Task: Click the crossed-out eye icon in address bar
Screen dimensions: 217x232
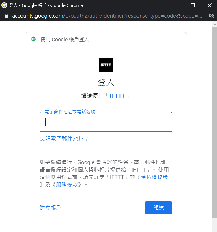Action: point(211,16)
